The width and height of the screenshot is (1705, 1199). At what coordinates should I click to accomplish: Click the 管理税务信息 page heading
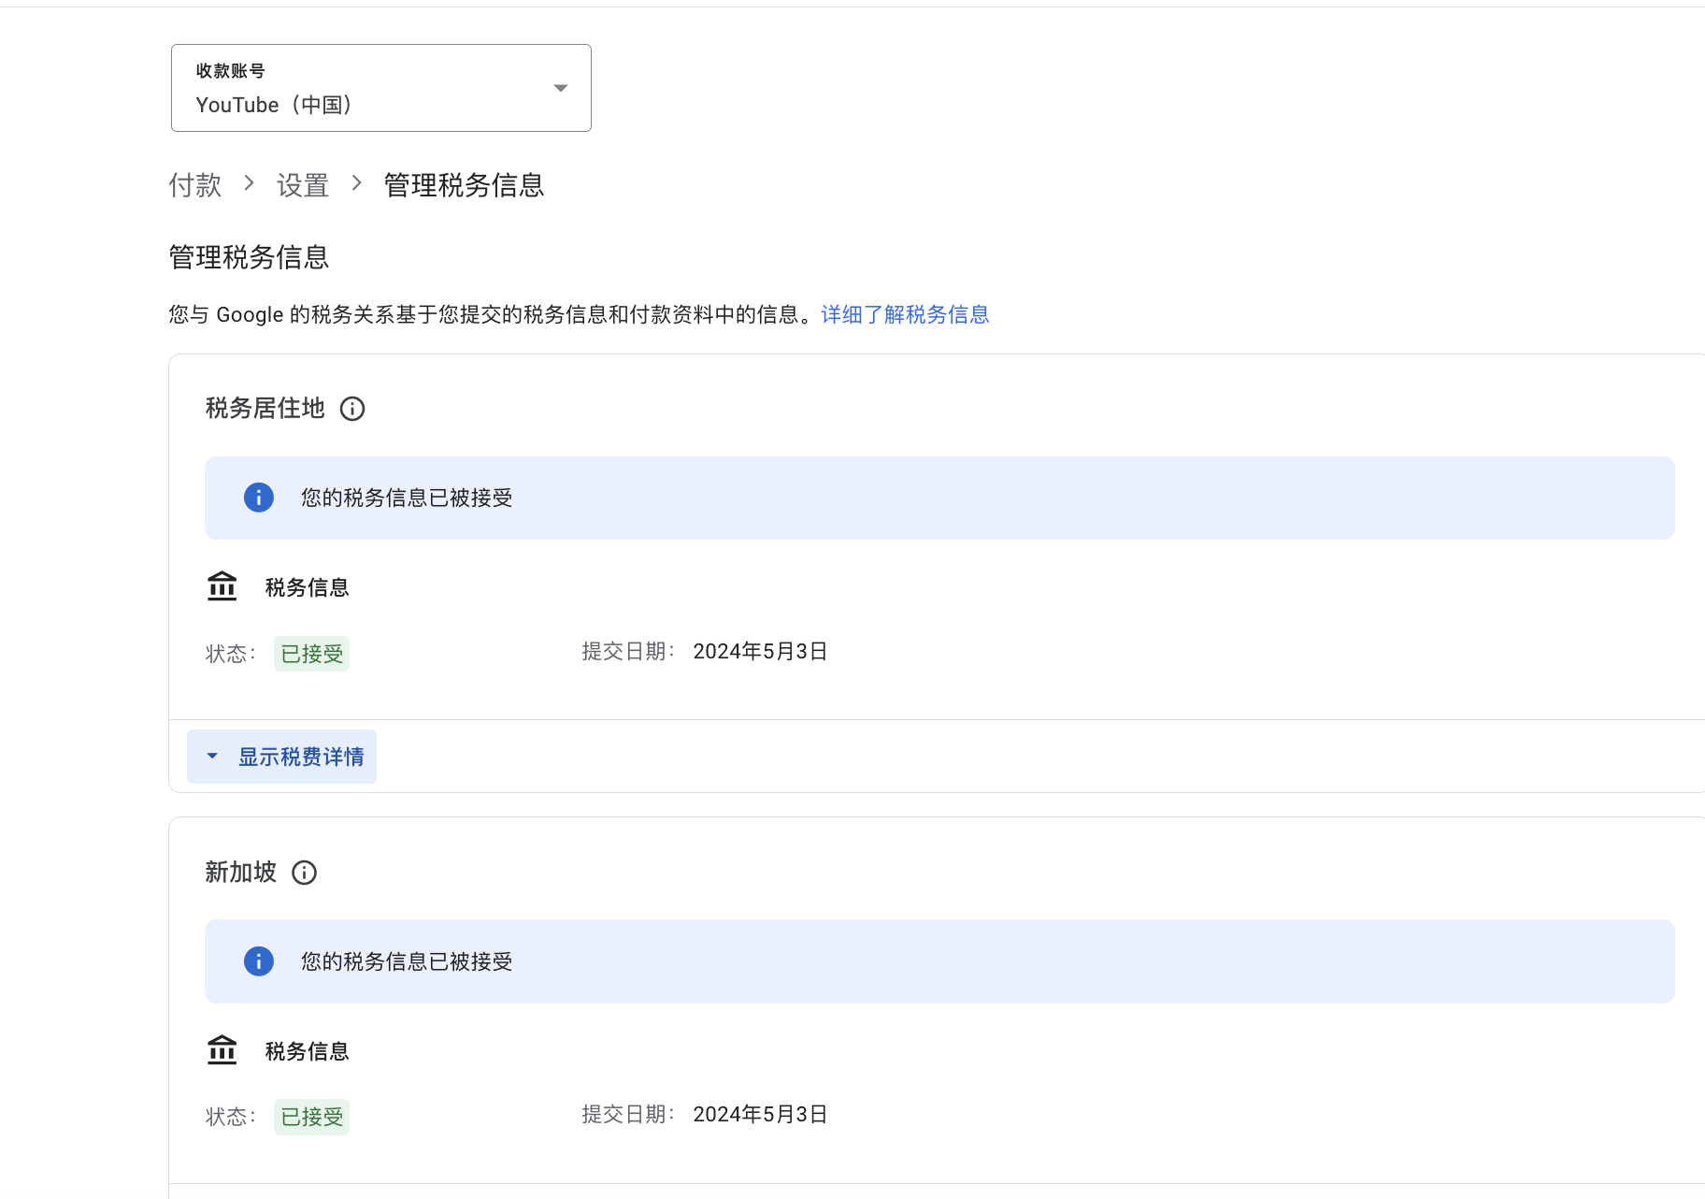point(249,257)
